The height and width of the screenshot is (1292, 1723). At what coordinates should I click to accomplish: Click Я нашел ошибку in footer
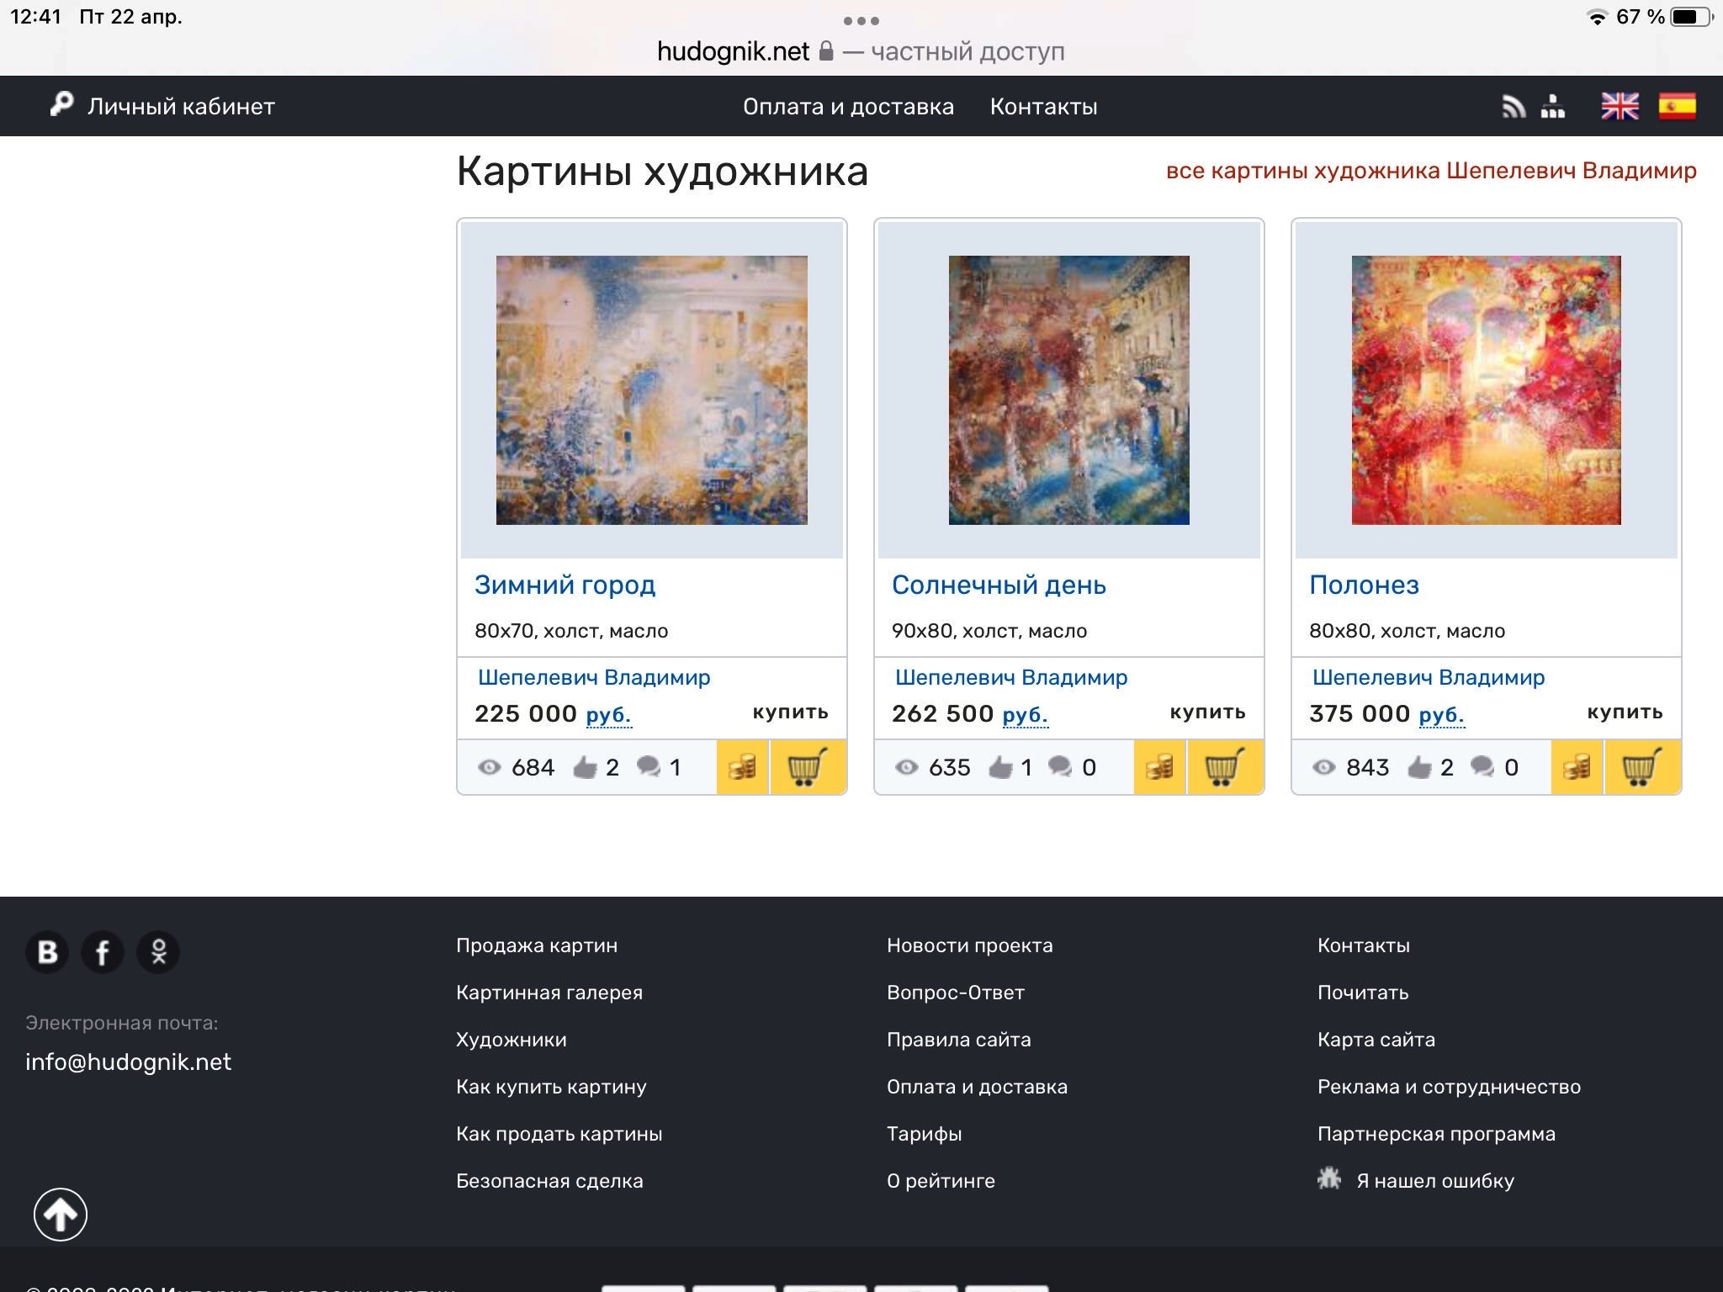pyautogui.click(x=1434, y=1181)
